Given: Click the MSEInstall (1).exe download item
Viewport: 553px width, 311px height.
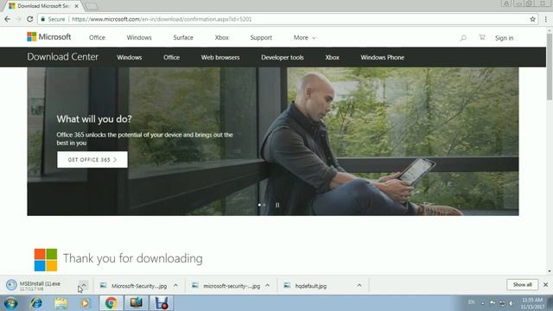Looking at the screenshot, I should coord(40,286).
